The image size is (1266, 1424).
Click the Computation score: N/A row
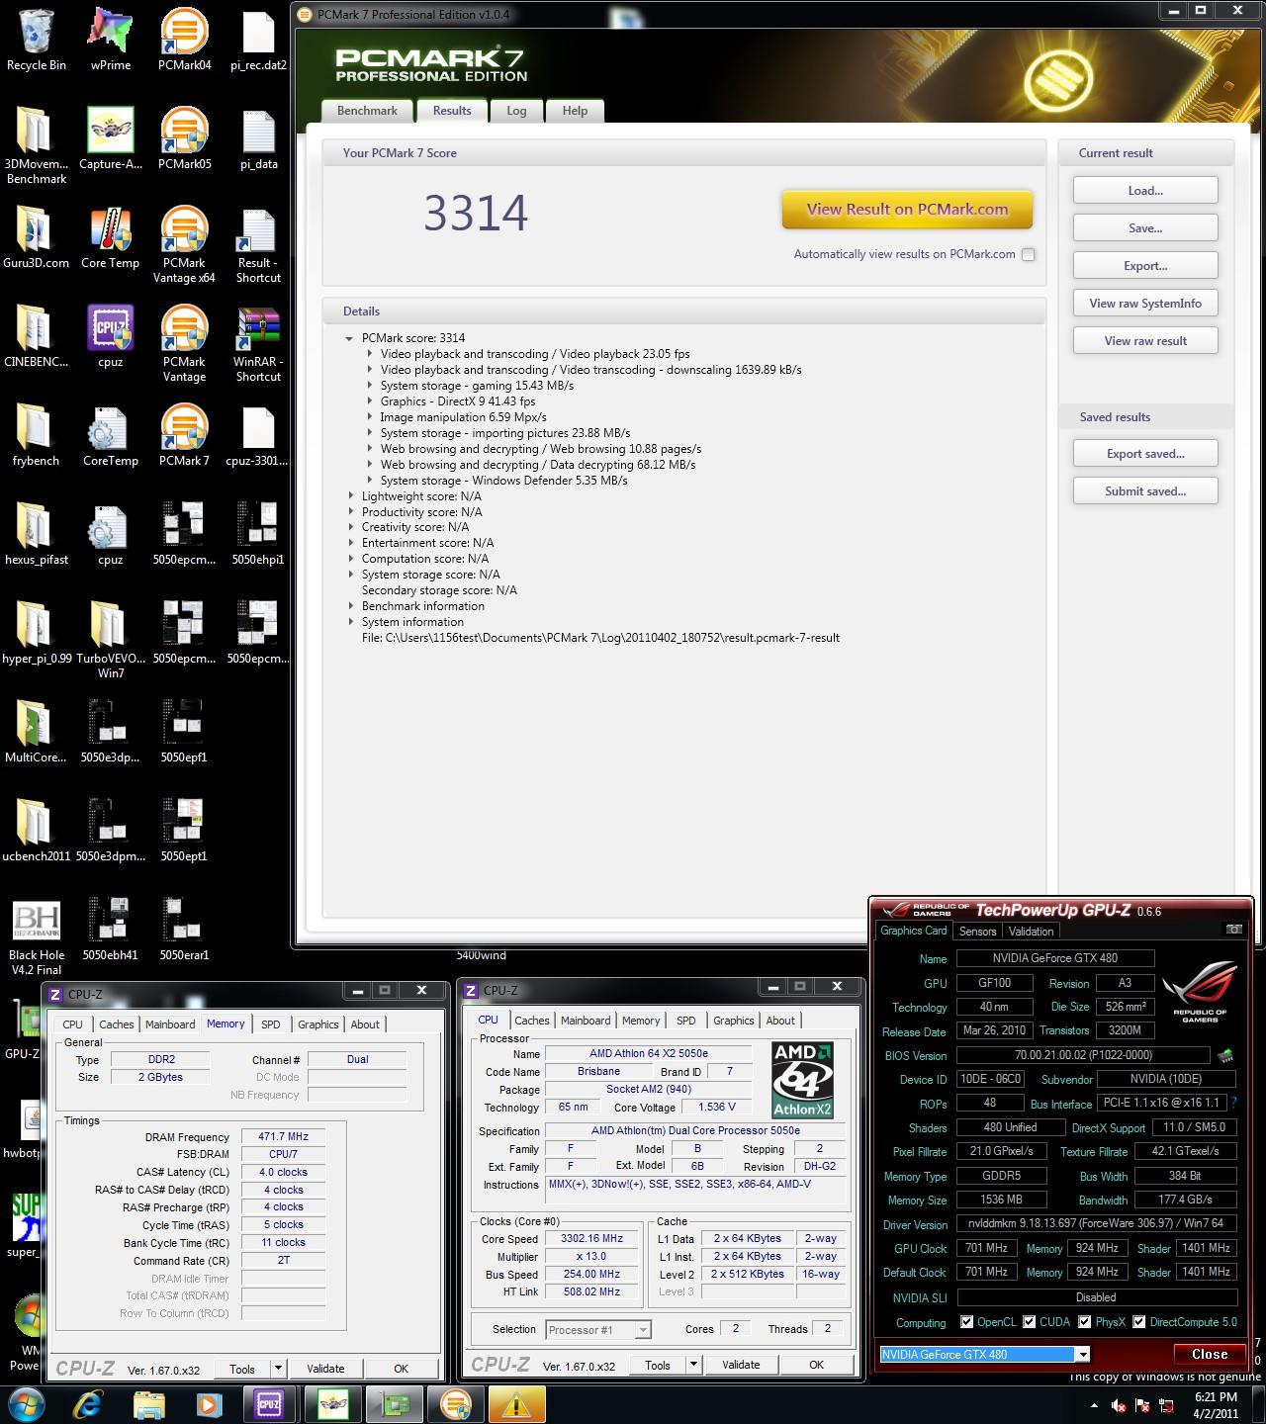point(425,559)
